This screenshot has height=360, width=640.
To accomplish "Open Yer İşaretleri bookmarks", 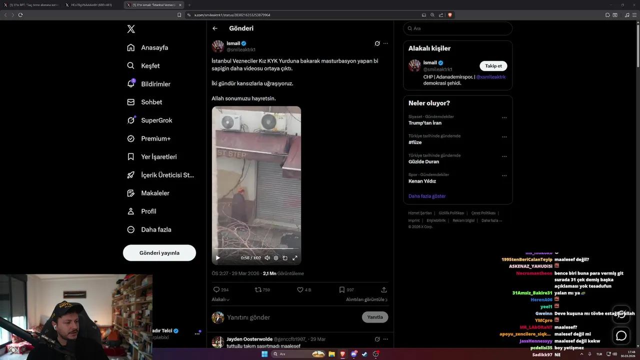I will (152, 156).
